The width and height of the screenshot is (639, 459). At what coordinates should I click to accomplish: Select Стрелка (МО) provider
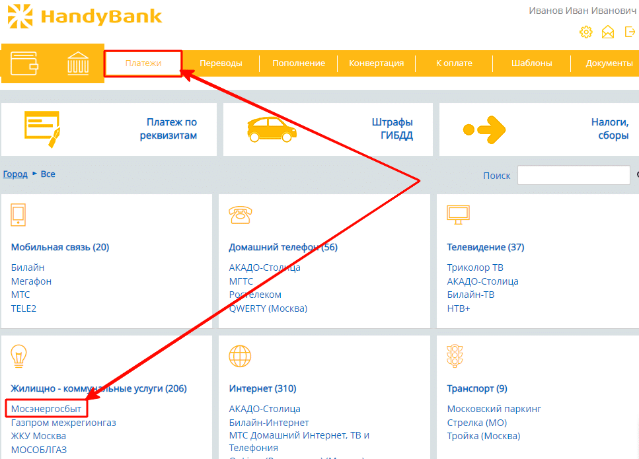tap(477, 423)
